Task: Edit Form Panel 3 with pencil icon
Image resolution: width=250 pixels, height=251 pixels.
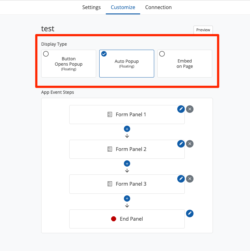Action: (x=181, y=178)
